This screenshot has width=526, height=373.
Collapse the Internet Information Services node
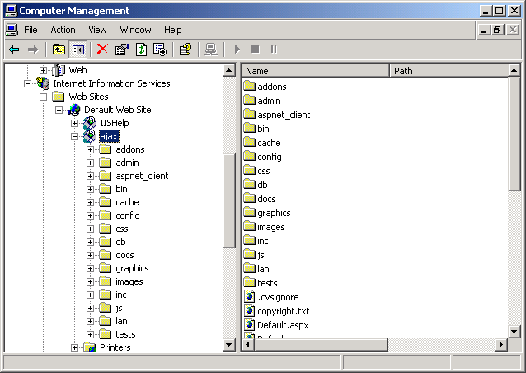[27, 83]
